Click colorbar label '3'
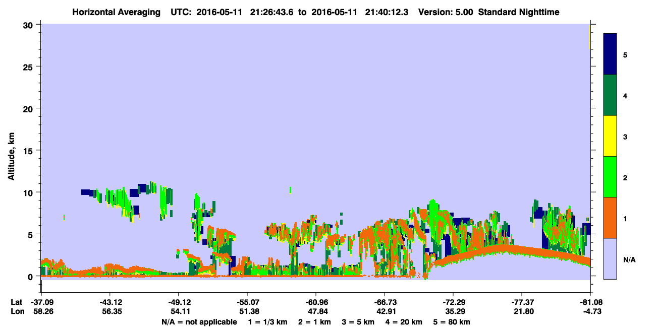 coord(625,137)
